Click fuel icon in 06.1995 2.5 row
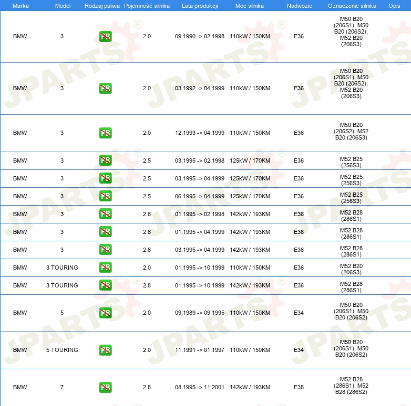This screenshot has height=406, width=411. pyautogui.click(x=105, y=196)
